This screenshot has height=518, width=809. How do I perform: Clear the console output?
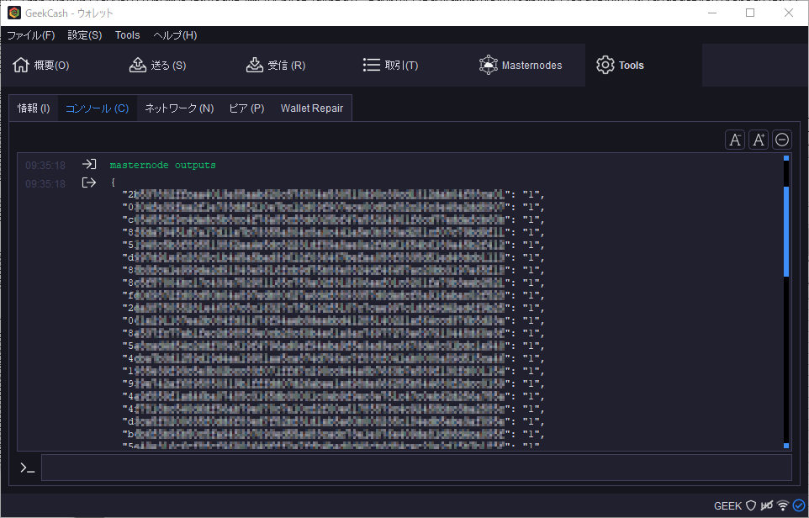(x=782, y=140)
